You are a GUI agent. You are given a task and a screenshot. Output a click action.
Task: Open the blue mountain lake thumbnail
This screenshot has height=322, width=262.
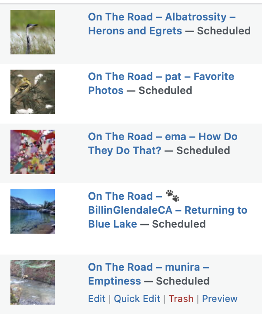(x=33, y=211)
